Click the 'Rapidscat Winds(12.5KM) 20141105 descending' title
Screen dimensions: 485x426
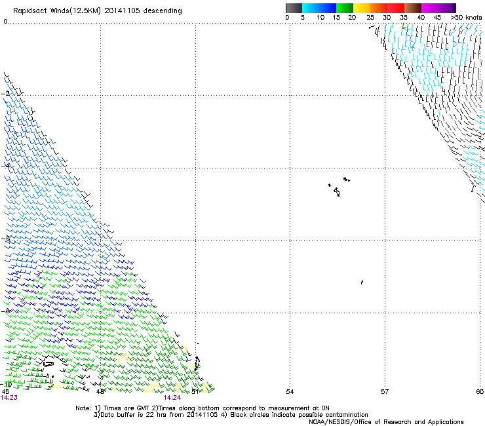(x=98, y=11)
